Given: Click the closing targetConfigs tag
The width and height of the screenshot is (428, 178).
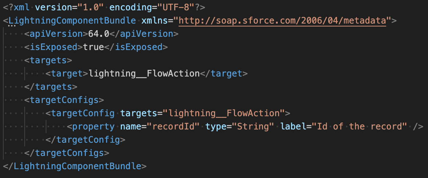Looking at the screenshot, I should pos(67,153).
